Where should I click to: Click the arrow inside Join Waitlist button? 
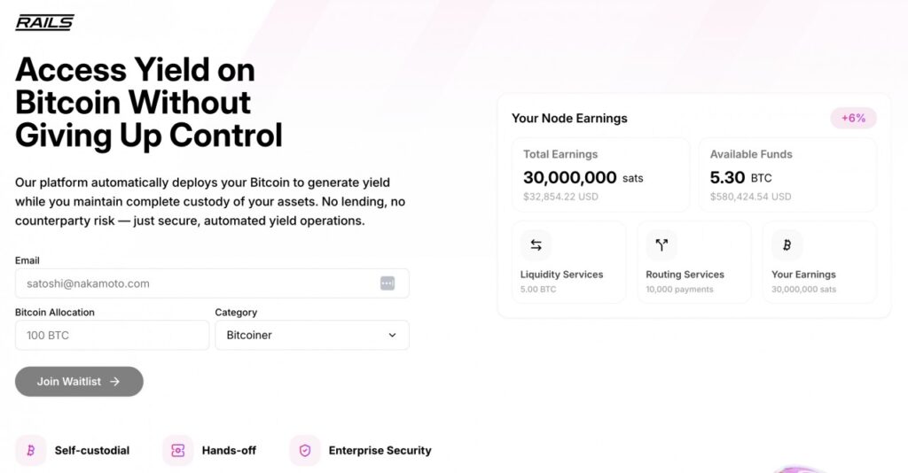[114, 382]
